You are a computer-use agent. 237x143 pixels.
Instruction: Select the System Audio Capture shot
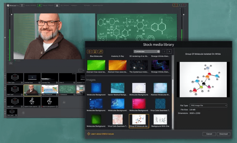tap(32, 101)
